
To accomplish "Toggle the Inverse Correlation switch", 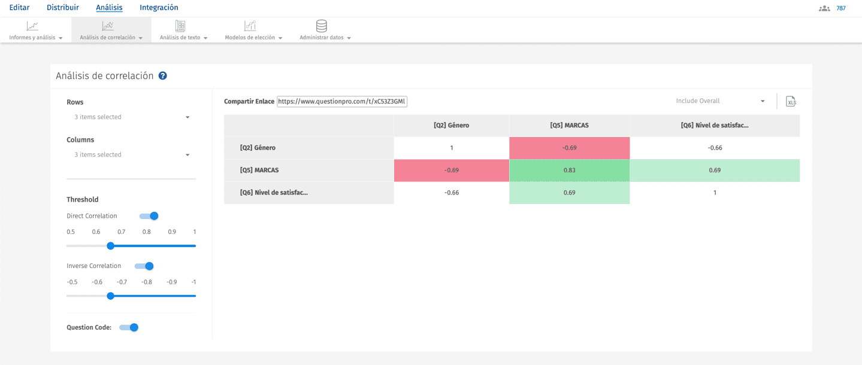I will click(144, 266).
